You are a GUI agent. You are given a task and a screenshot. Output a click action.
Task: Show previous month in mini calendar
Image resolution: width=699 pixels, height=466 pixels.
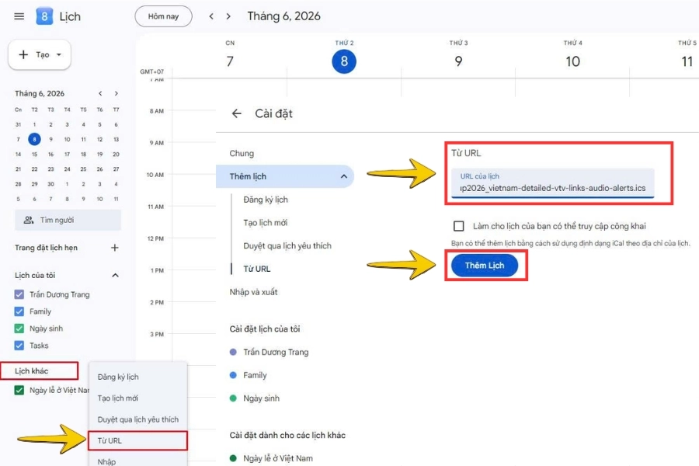100,94
